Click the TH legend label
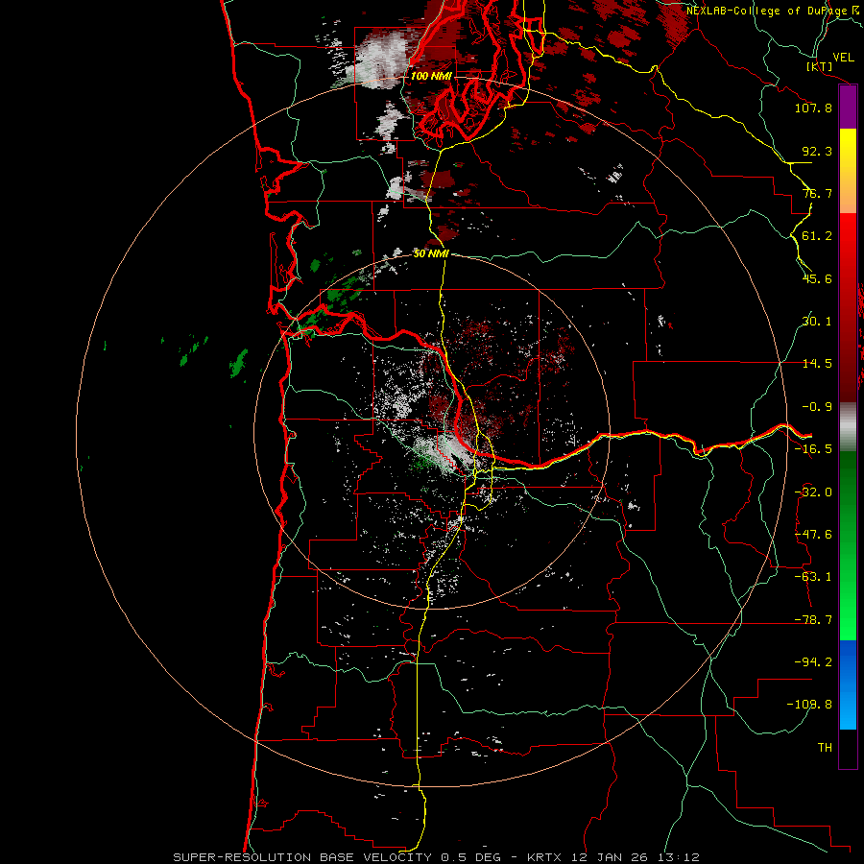The width and height of the screenshot is (864, 864). pyautogui.click(x=825, y=748)
